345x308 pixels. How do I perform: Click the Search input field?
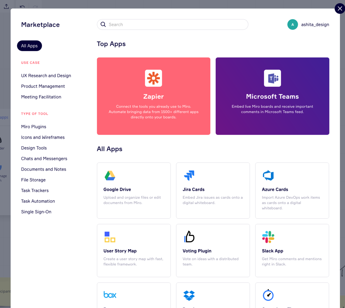pos(172,25)
